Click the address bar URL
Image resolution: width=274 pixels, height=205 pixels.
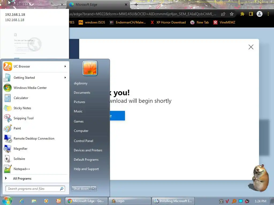143,14
